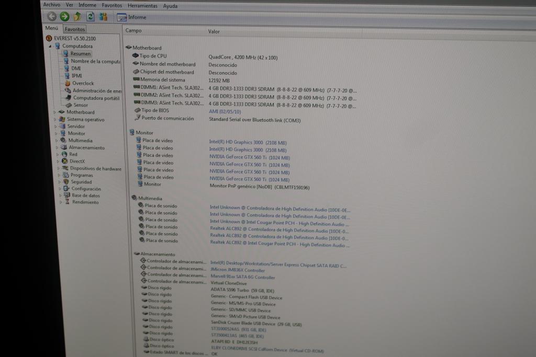This screenshot has width=536, height=357.
Task: Click the Up level toolbar icon
Action: pos(77,16)
